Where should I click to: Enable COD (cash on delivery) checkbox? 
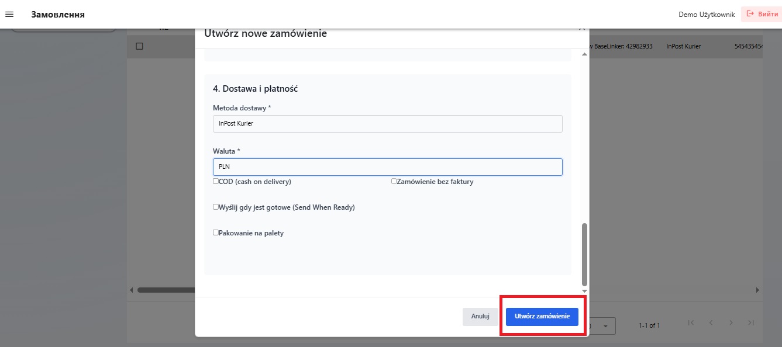click(216, 181)
